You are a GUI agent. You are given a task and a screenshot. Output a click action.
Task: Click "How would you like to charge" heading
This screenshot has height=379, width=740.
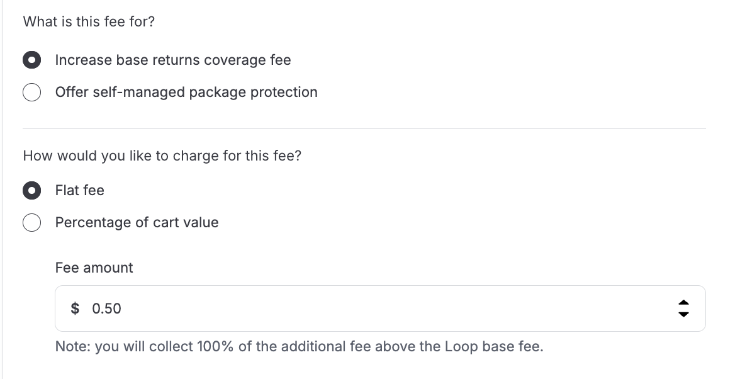(x=162, y=156)
